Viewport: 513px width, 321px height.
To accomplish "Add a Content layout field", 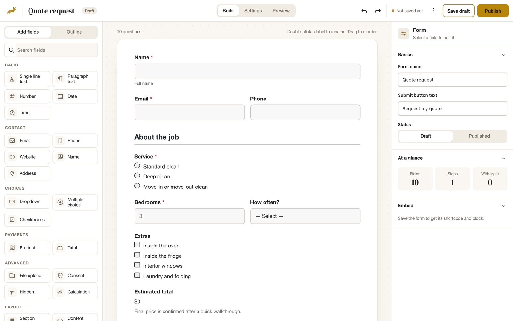I will coord(75,318).
